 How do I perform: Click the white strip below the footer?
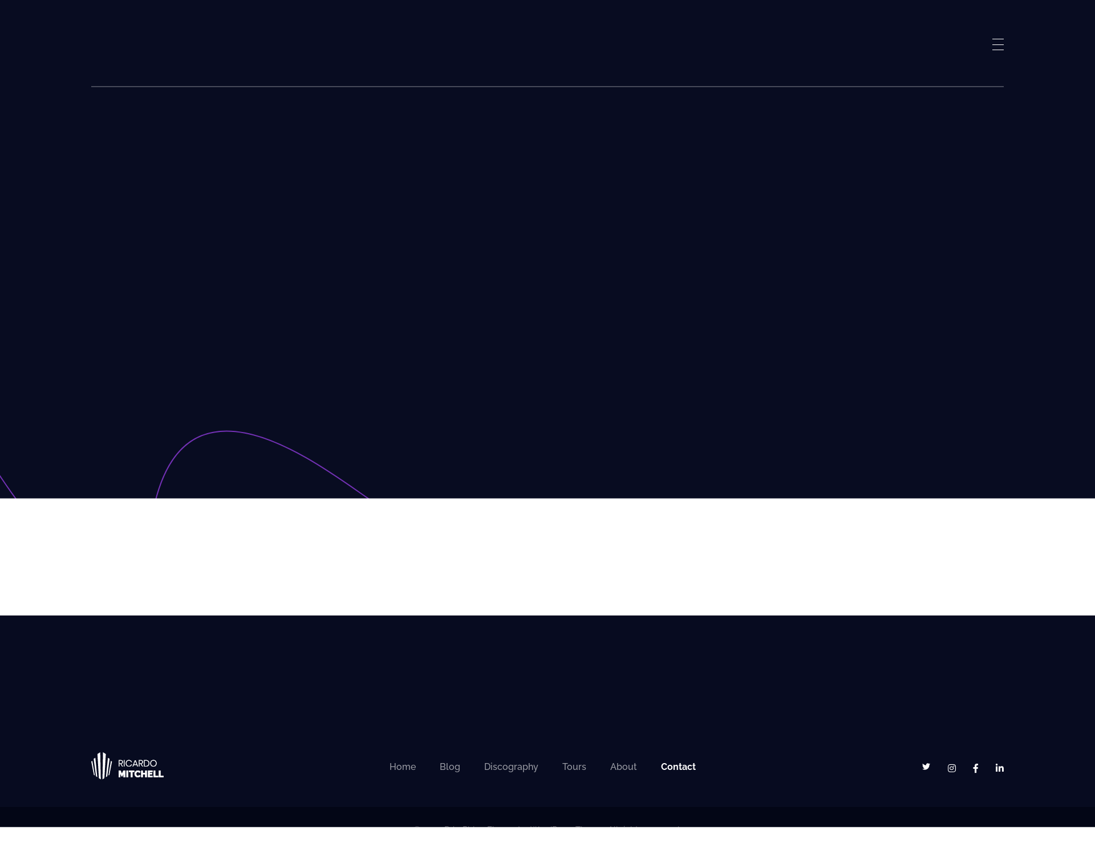click(x=547, y=838)
